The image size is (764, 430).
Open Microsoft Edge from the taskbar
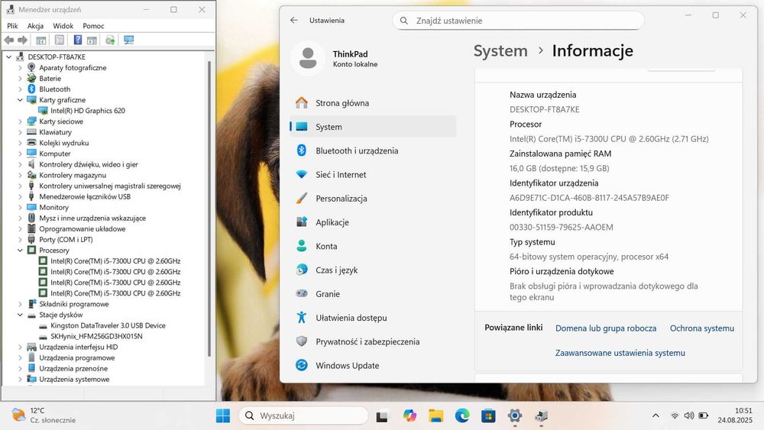point(462,415)
